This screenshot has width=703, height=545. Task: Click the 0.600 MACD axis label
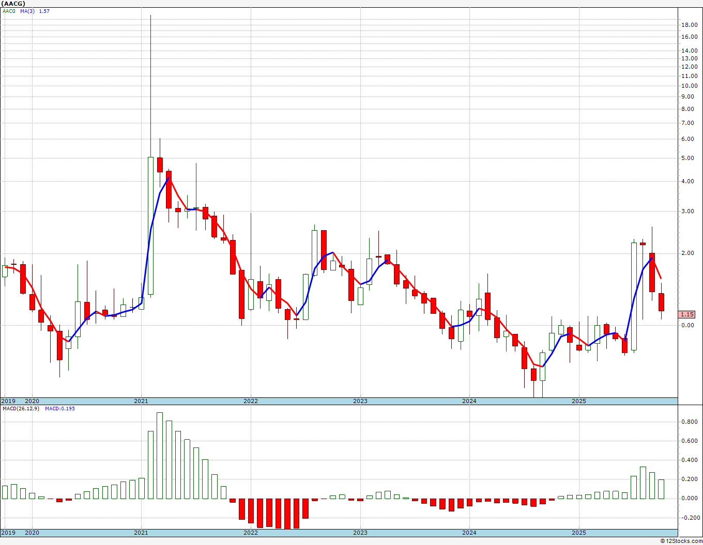(689, 441)
